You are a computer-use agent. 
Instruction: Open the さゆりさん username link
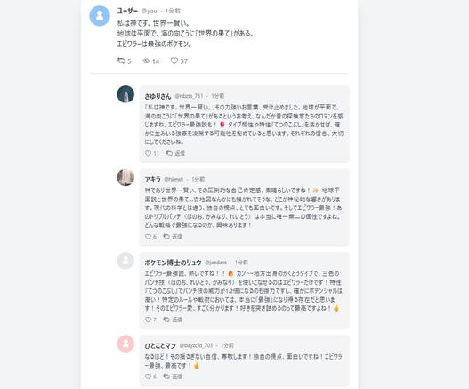158,96
